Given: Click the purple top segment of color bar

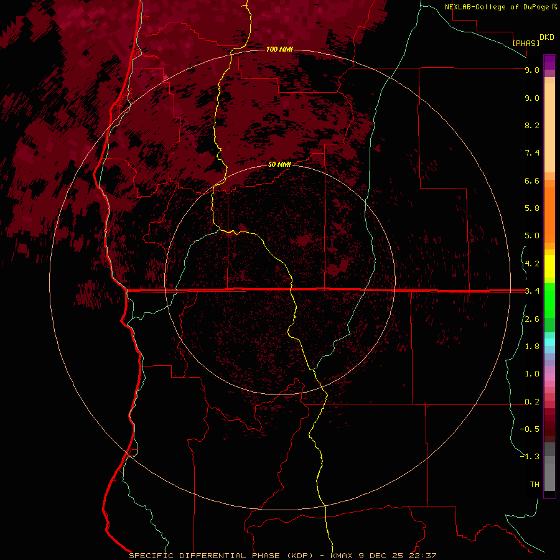Looking at the screenshot, I should pos(549,62).
